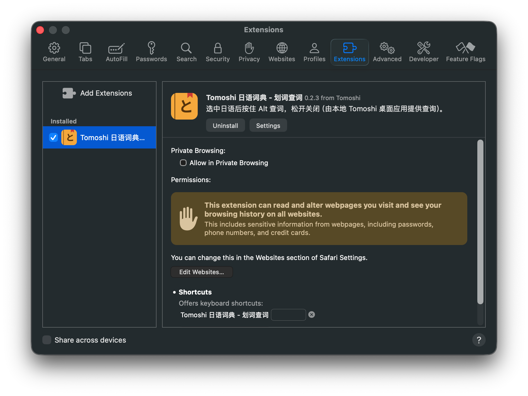Select the Extensions toolbar tab

point(349,52)
